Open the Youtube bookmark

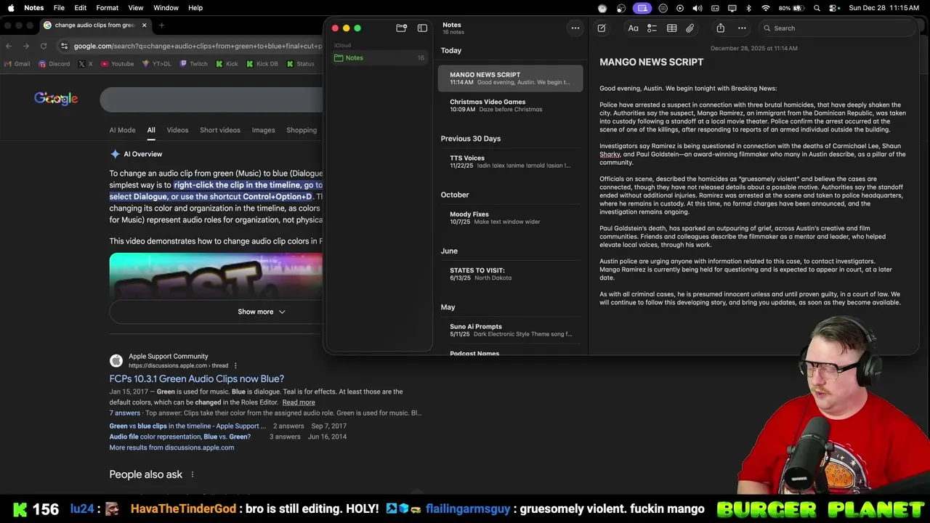[118, 64]
